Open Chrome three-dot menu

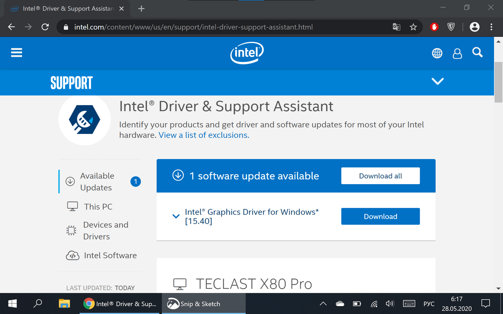[491, 27]
